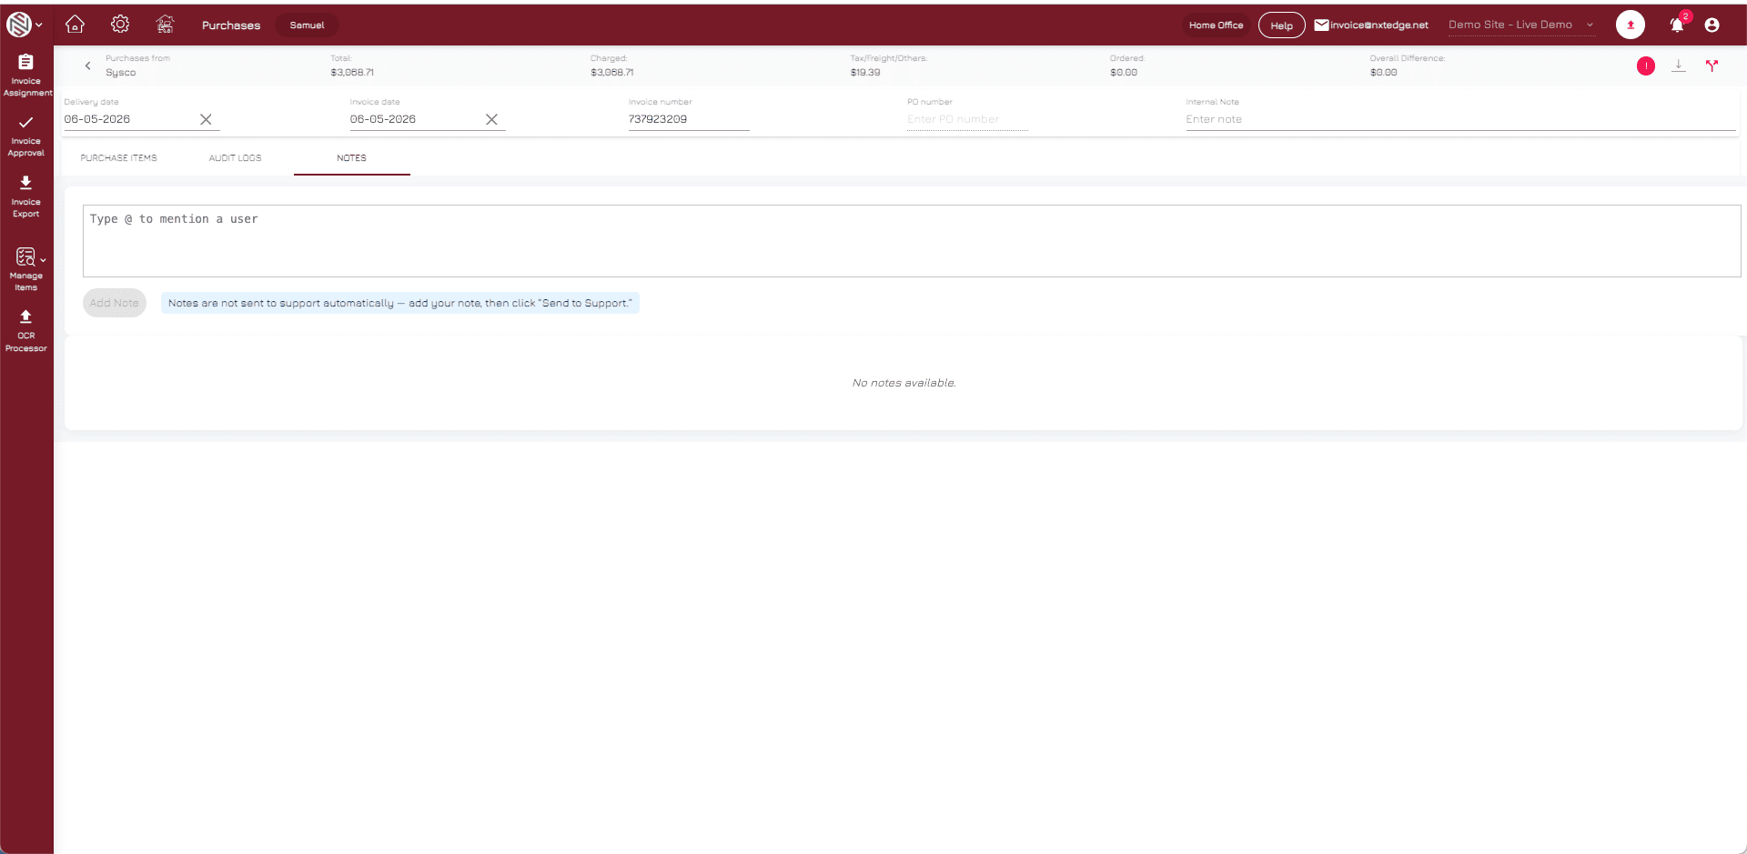
Task: Clear the Invoice date with its X
Action: coord(491,119)
